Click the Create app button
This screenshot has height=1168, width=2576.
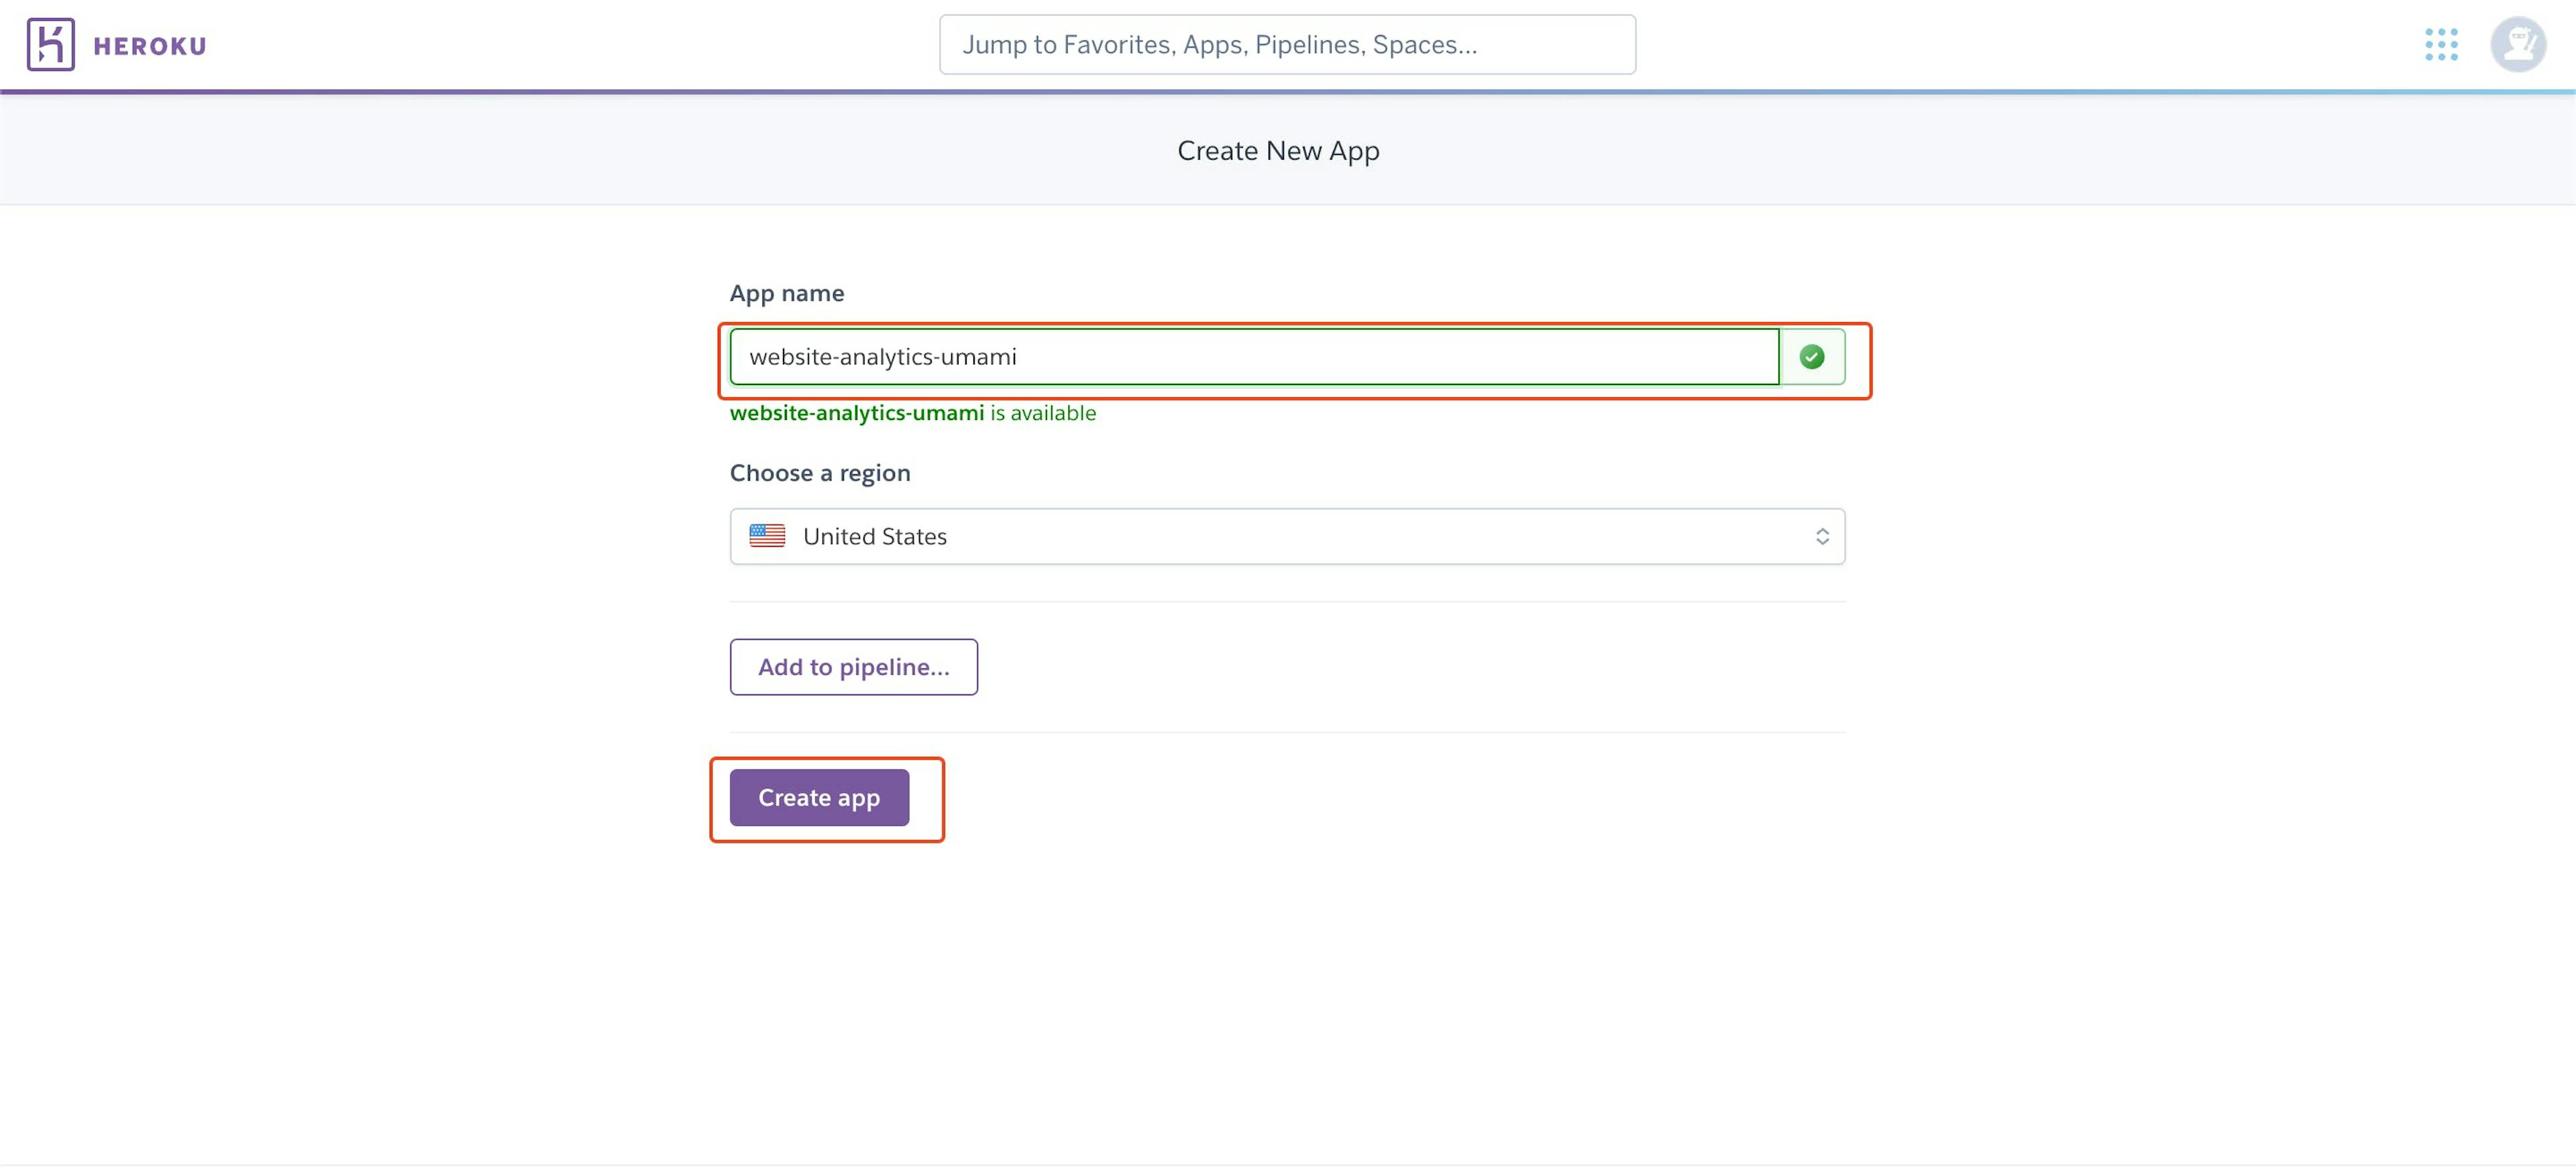point(820,797)
